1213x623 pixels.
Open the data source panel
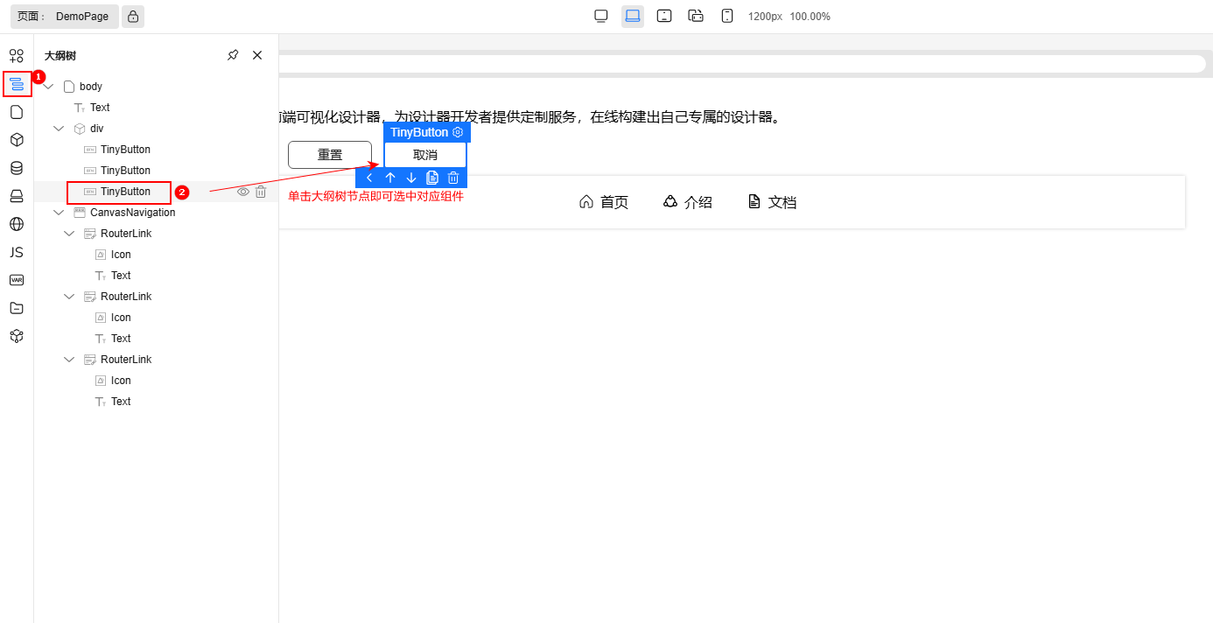click(x=16, y=168)
